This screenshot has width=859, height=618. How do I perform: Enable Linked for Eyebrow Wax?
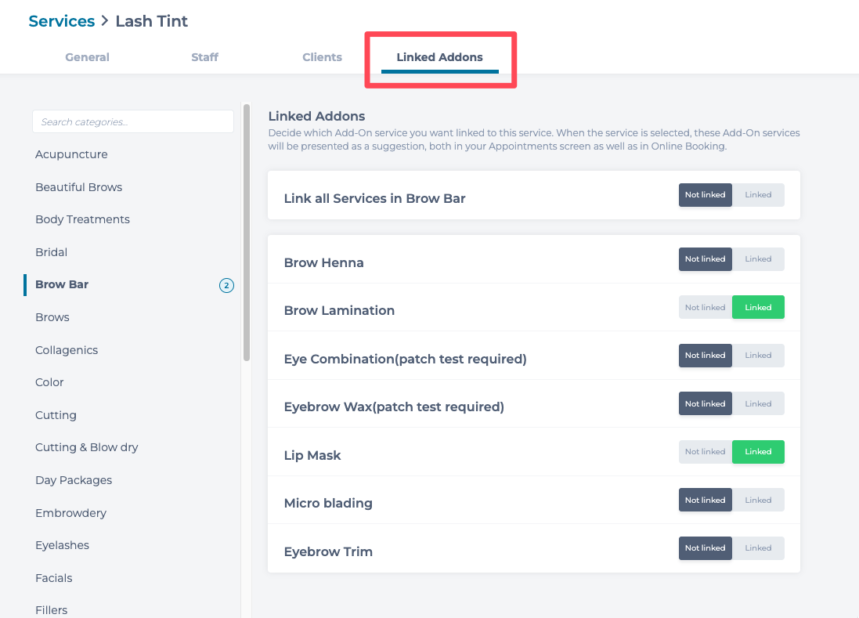(757, 404)
